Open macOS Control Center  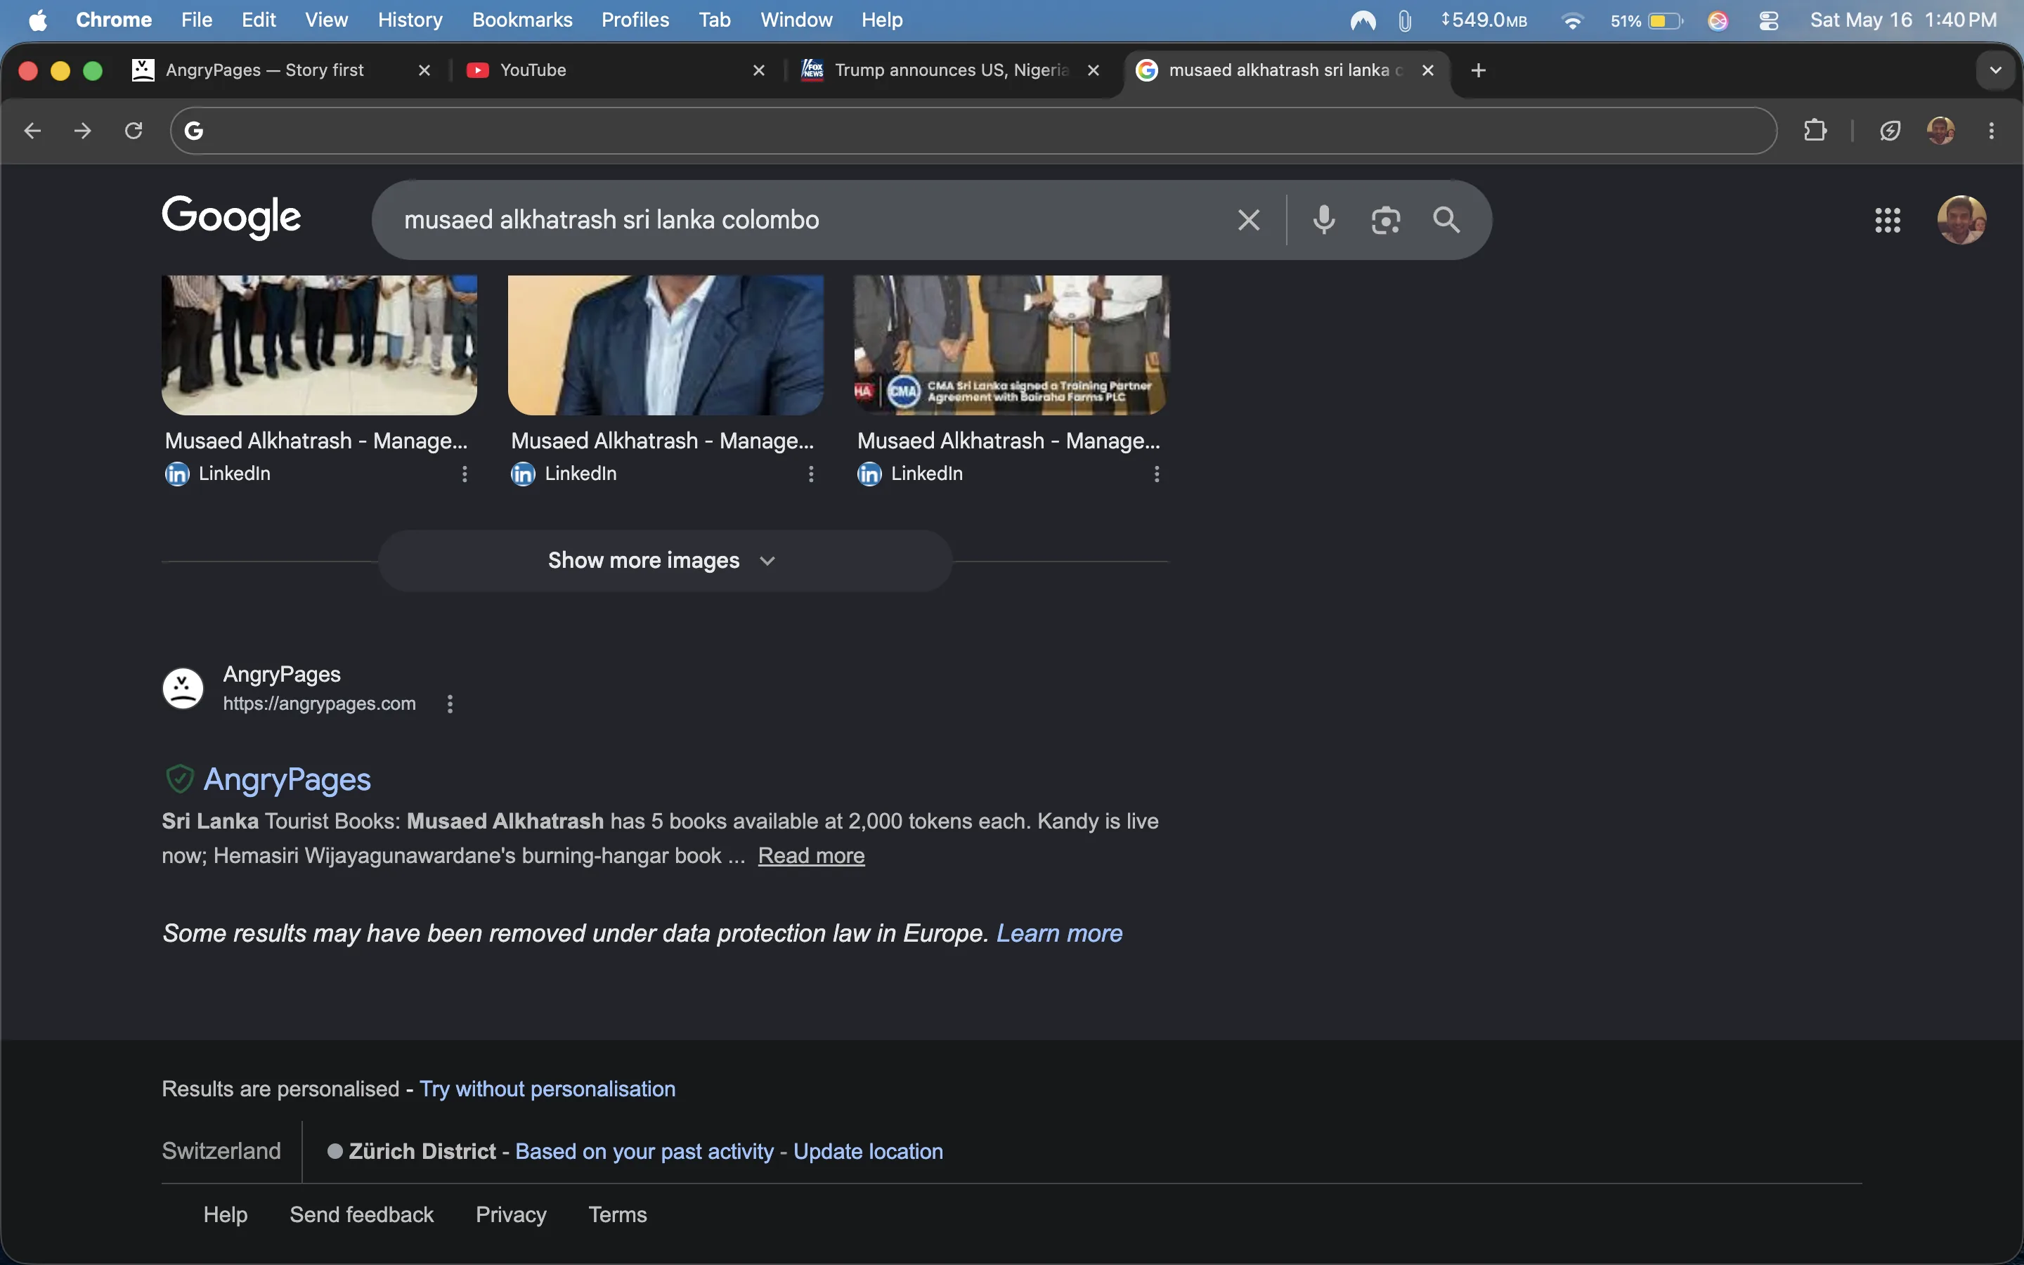tap(1769, 20)
